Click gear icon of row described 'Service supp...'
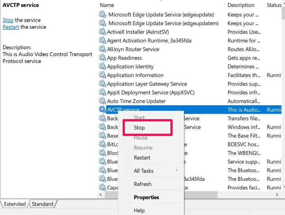The image size is (285, 215). [x=103, y=161]
